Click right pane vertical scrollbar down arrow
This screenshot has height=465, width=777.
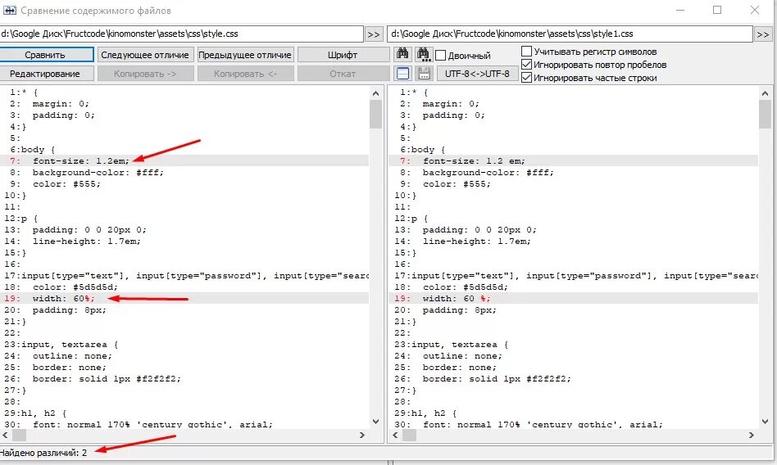[765, 422]
